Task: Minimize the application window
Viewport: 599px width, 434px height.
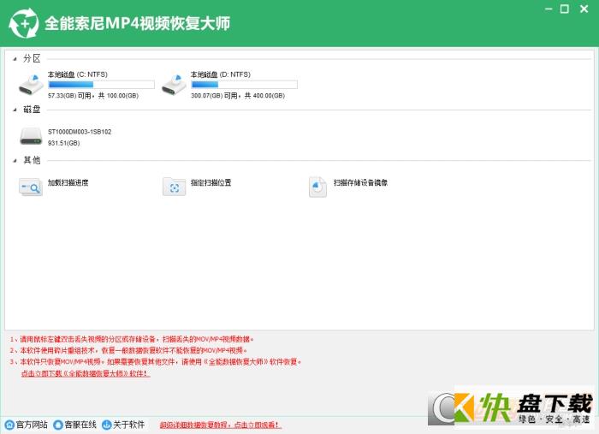Action: (x=549, y=9)
